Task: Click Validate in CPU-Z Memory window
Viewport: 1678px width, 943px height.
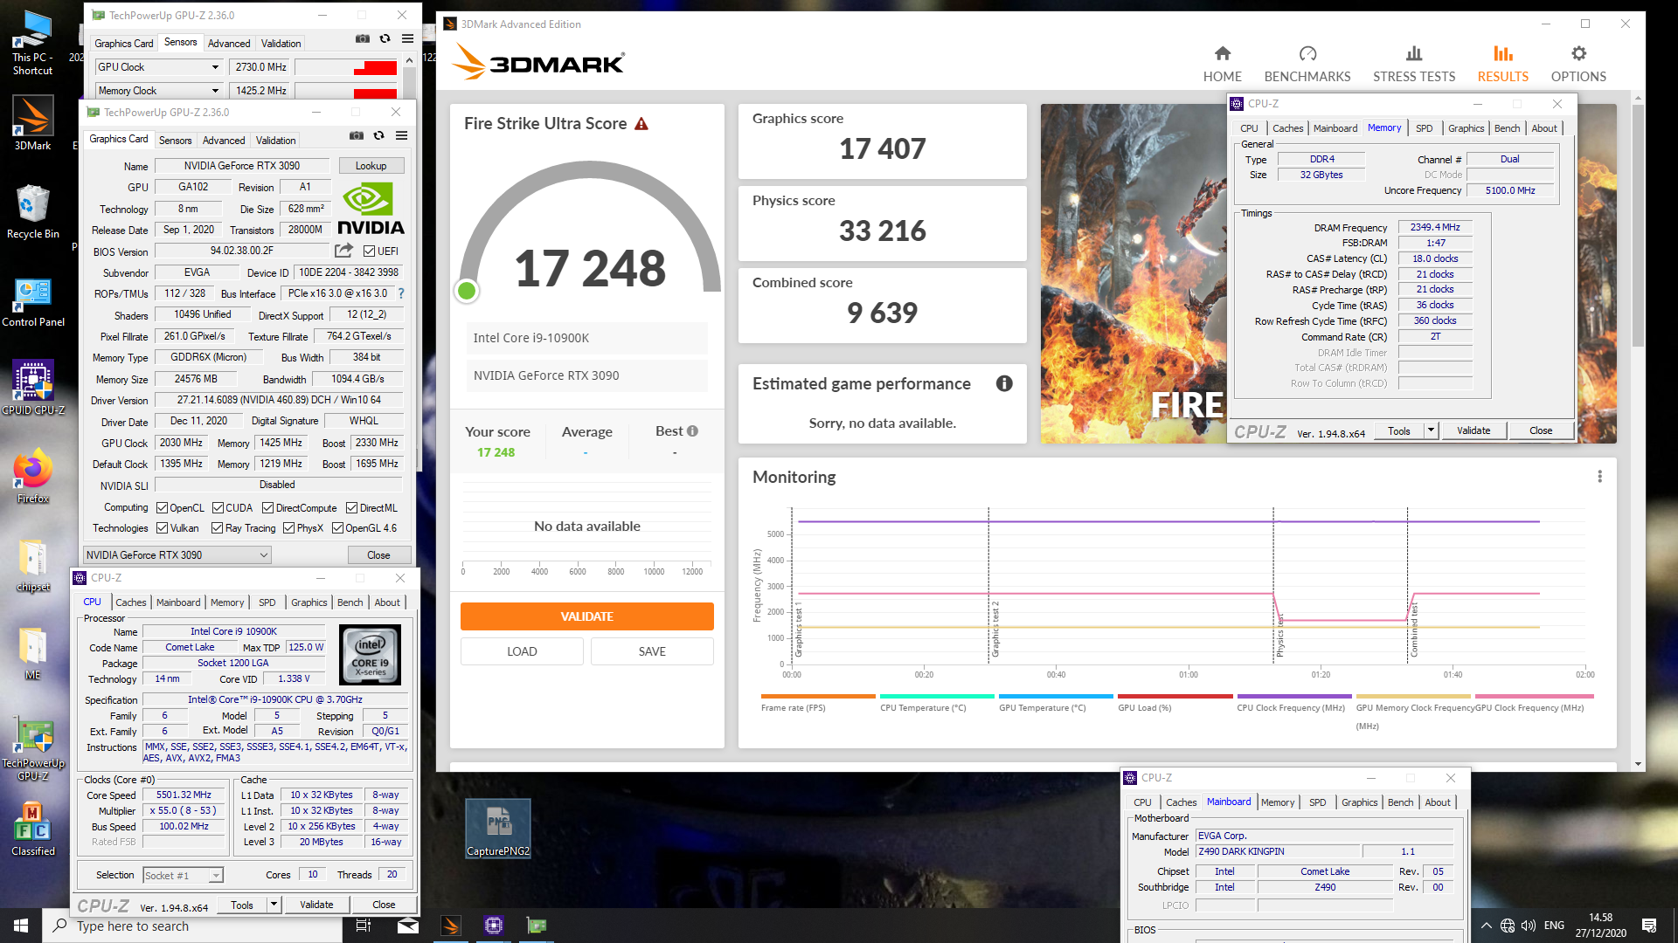Action: 1473,430
